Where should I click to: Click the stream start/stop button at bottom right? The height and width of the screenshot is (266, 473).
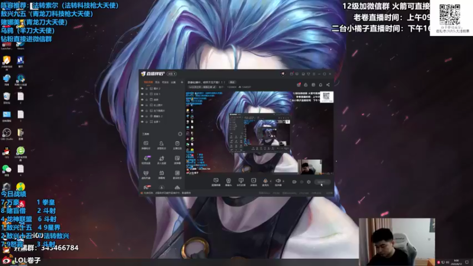click(322, 182)
